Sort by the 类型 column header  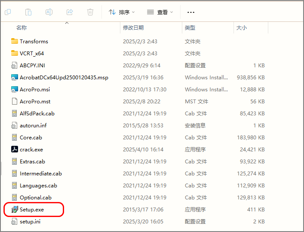tap(190, 27)
